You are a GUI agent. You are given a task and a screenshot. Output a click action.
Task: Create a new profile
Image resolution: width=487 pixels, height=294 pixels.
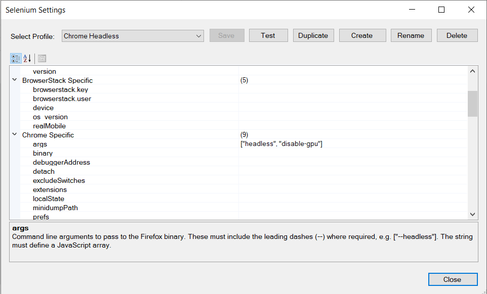coord(362,35)
